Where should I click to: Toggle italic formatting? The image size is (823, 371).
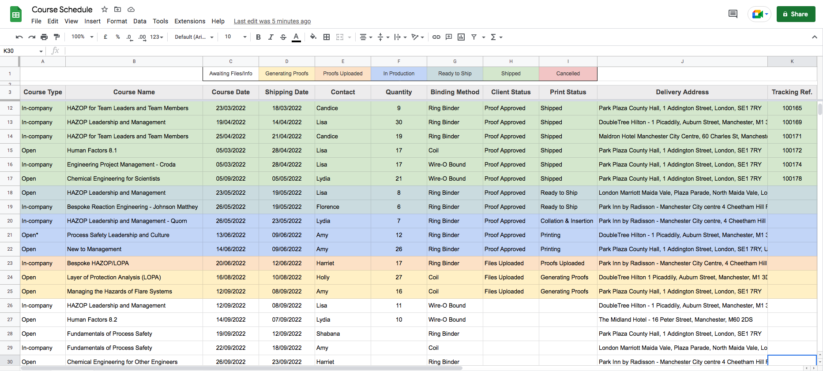coord(271,37)
